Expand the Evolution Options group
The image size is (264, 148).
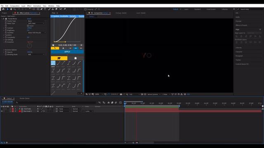click(x=4, y=50)
